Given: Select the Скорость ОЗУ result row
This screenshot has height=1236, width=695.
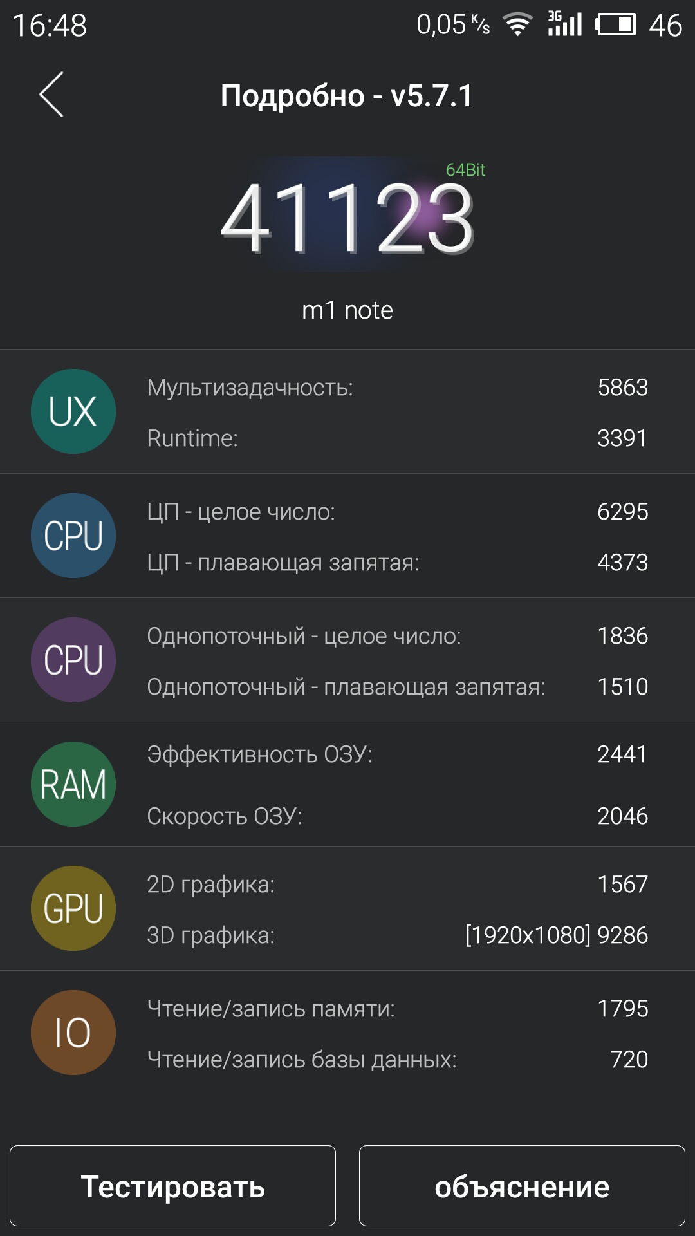Looking at the screenshot, I should coord(398,816).
